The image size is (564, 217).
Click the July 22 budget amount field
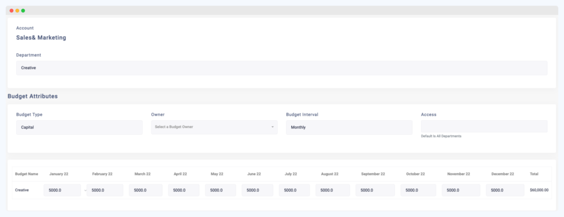coord(294,190)
